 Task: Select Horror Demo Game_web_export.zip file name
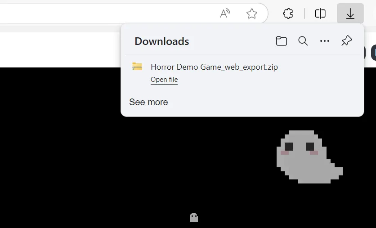coord(214,67)
